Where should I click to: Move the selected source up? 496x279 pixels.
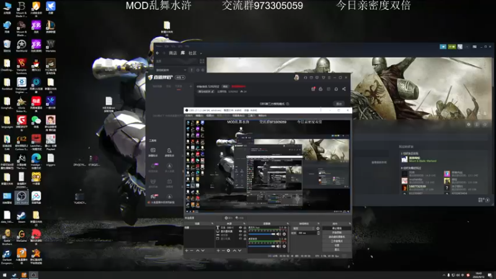point(234,250)
